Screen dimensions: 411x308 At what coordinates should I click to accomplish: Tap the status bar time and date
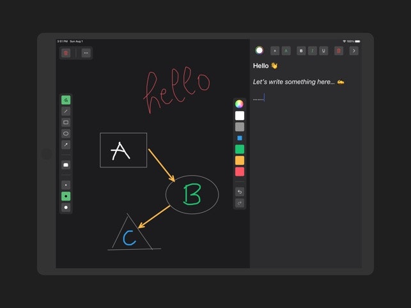pyautogui.click(x=70, y=42)
